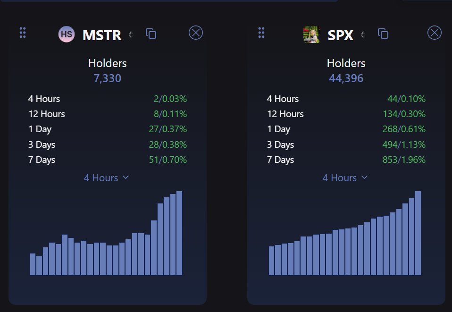Click MSTR 4 Hours value 2/0.03%
452x312 pixels.
point(170,99)
